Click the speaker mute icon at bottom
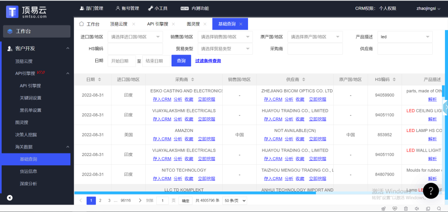Screen dimensions: 448x212 click(x=417, y=209)
